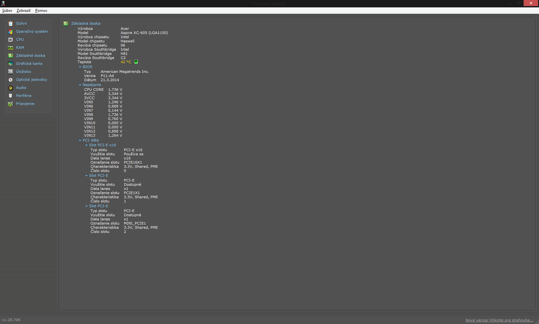Click the Optické jednotky disc icon
Viewport: 539px width, 324px height.
coord(11,80)
